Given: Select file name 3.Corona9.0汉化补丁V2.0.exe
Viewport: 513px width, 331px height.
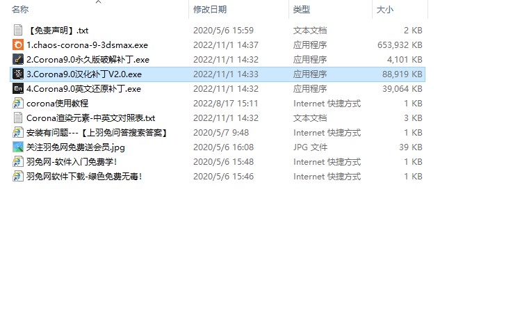Looking at the screenshot, I should pyautogui.click(x=84, y=74).
